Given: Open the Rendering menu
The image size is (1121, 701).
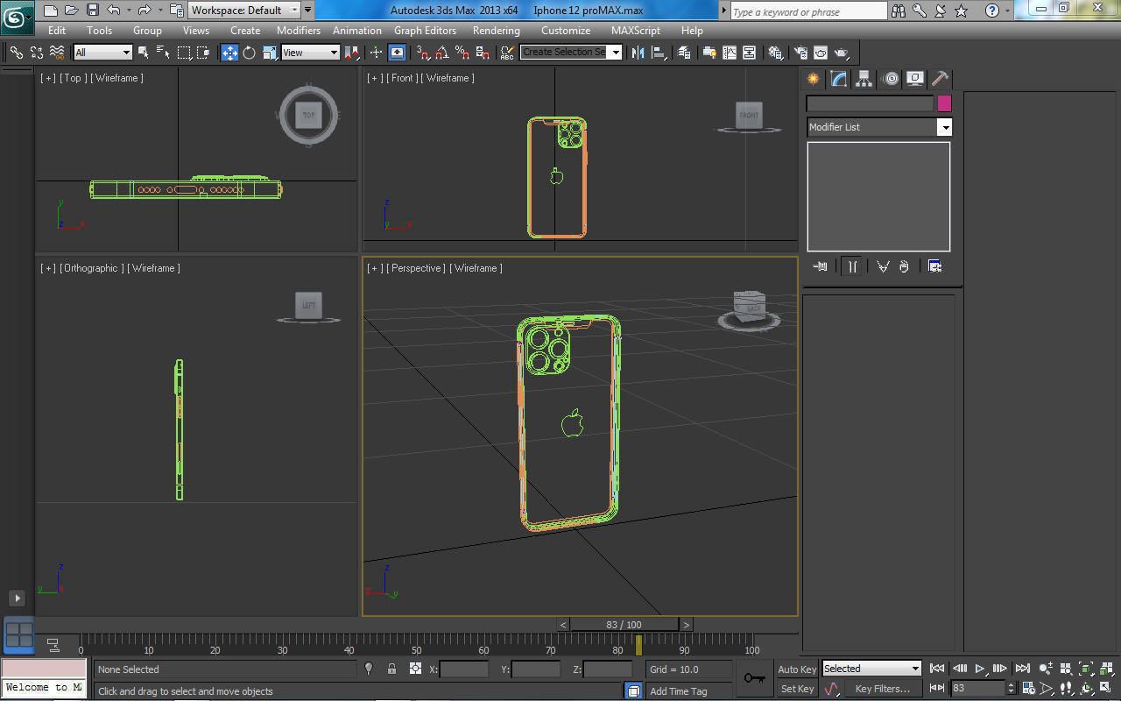Looking at the screenshot, I should pyautogui.click(x=497, y=31).
